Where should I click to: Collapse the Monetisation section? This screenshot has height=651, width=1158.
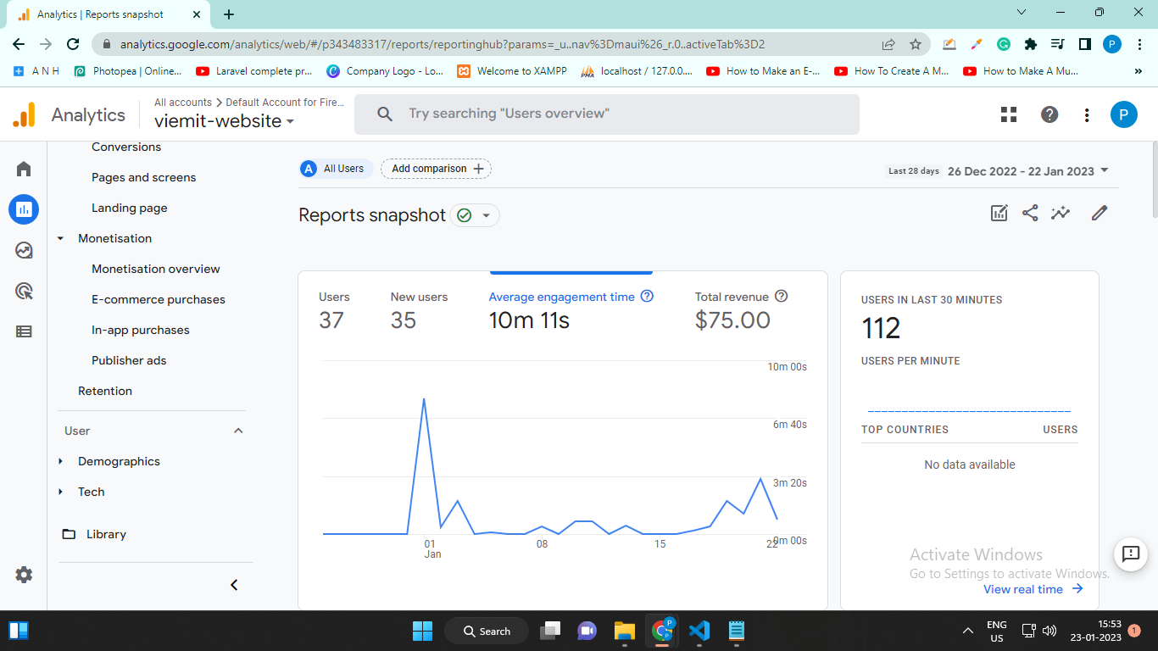click(60, 239)
